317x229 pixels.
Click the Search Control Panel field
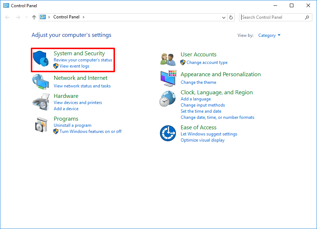(x=272, y=17)
